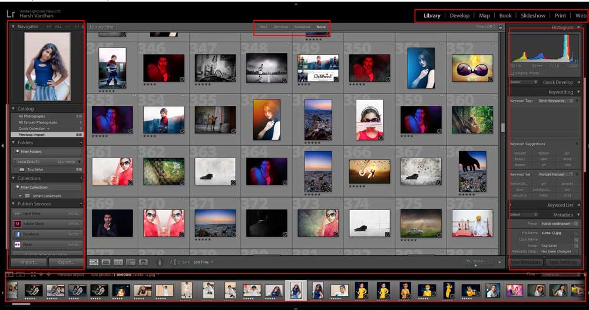Click the Sync Settings button
This screenshot has height=310, width=589.
[562, 262]
